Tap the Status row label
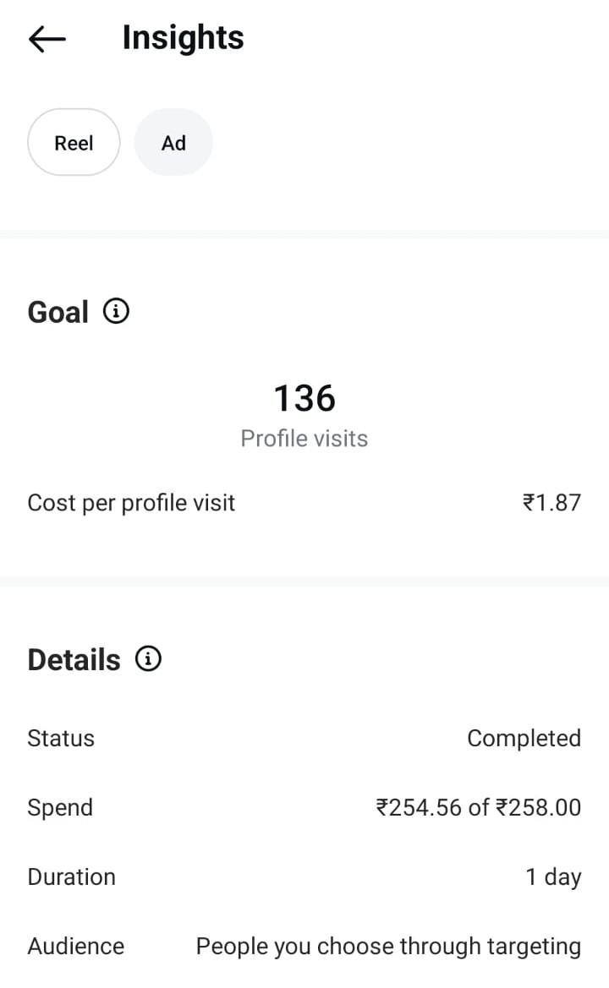The width and height of the screenshot is (609, 988). pos(61,738)
